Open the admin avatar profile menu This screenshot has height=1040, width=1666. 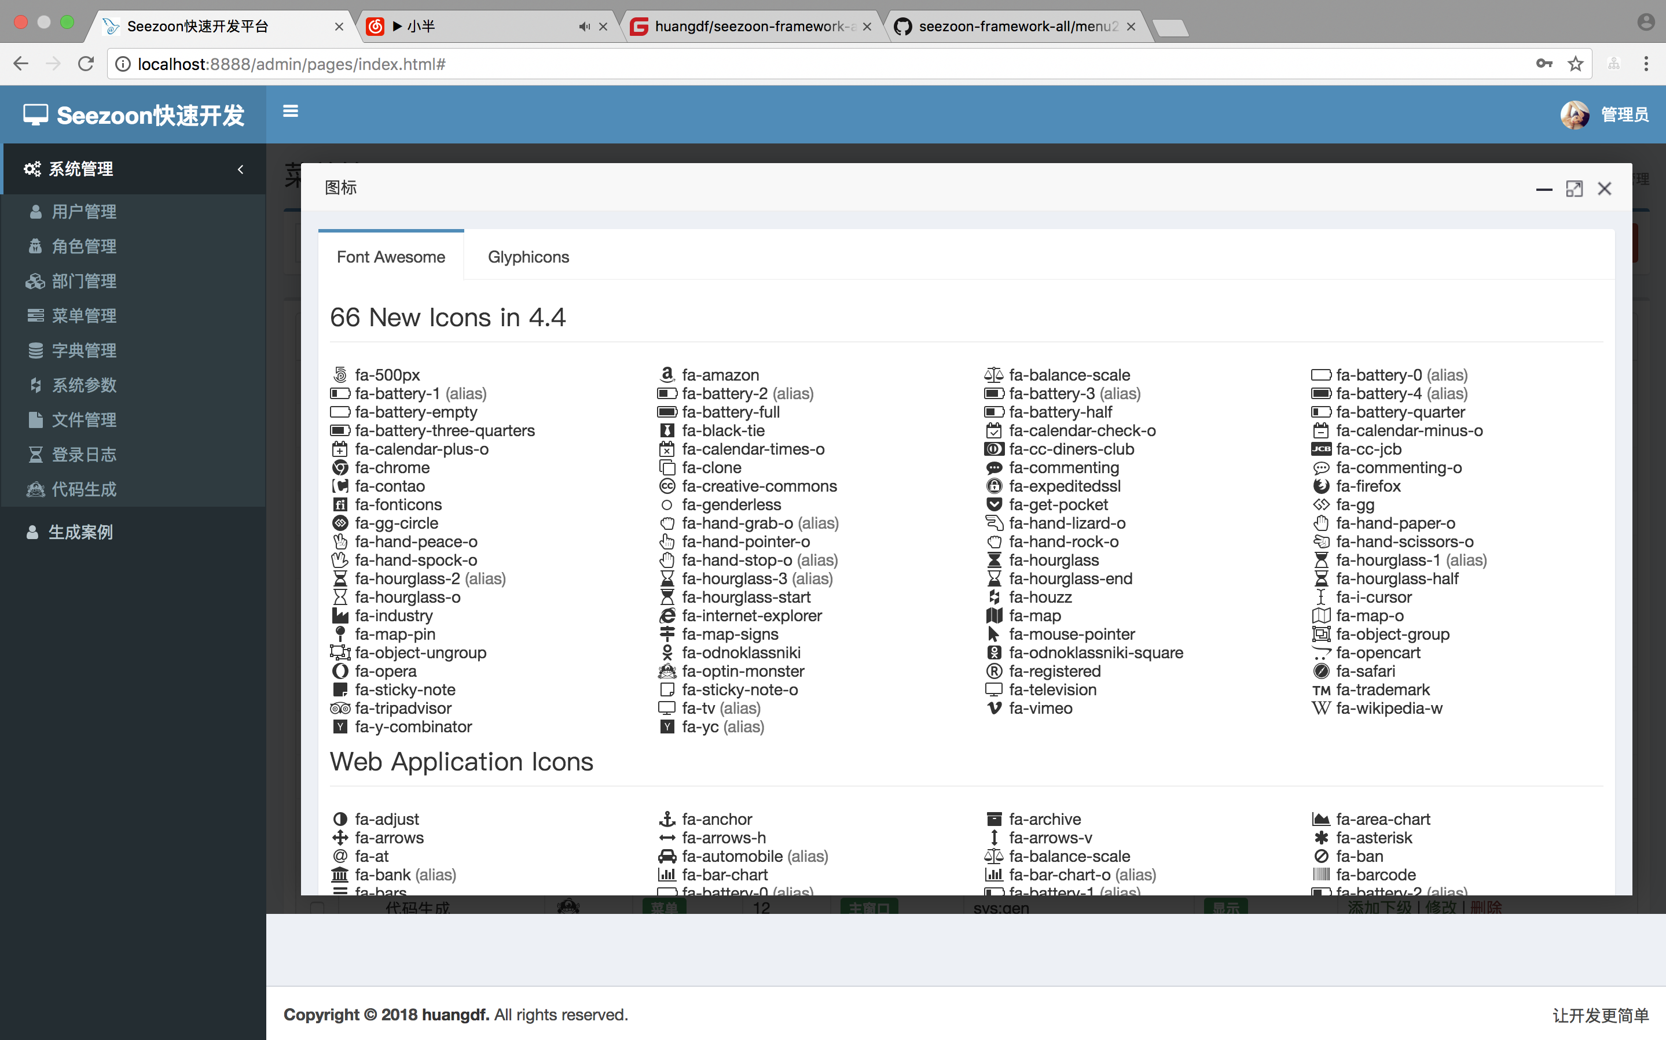[1575, 115]
